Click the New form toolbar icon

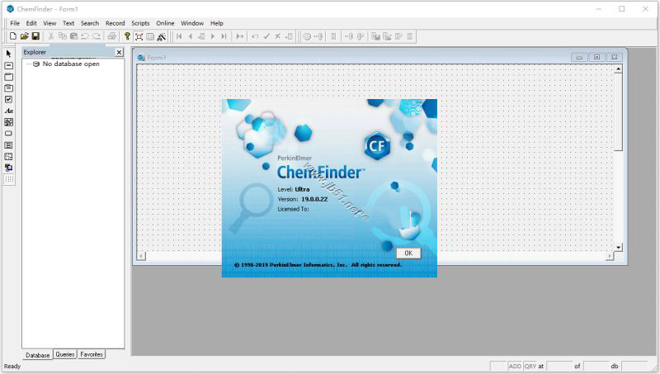(x=13, y=36)
